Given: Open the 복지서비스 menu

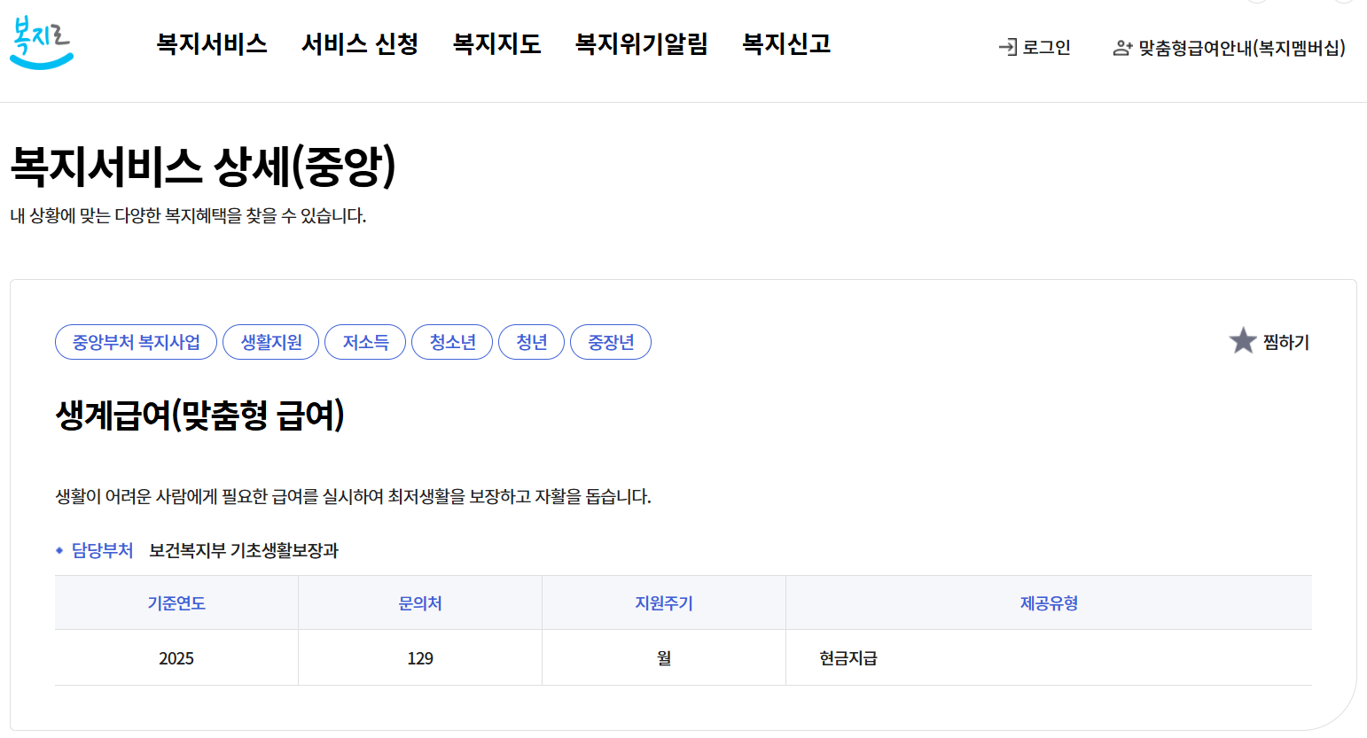Looking at the screenshot, I should click(212, 44).
